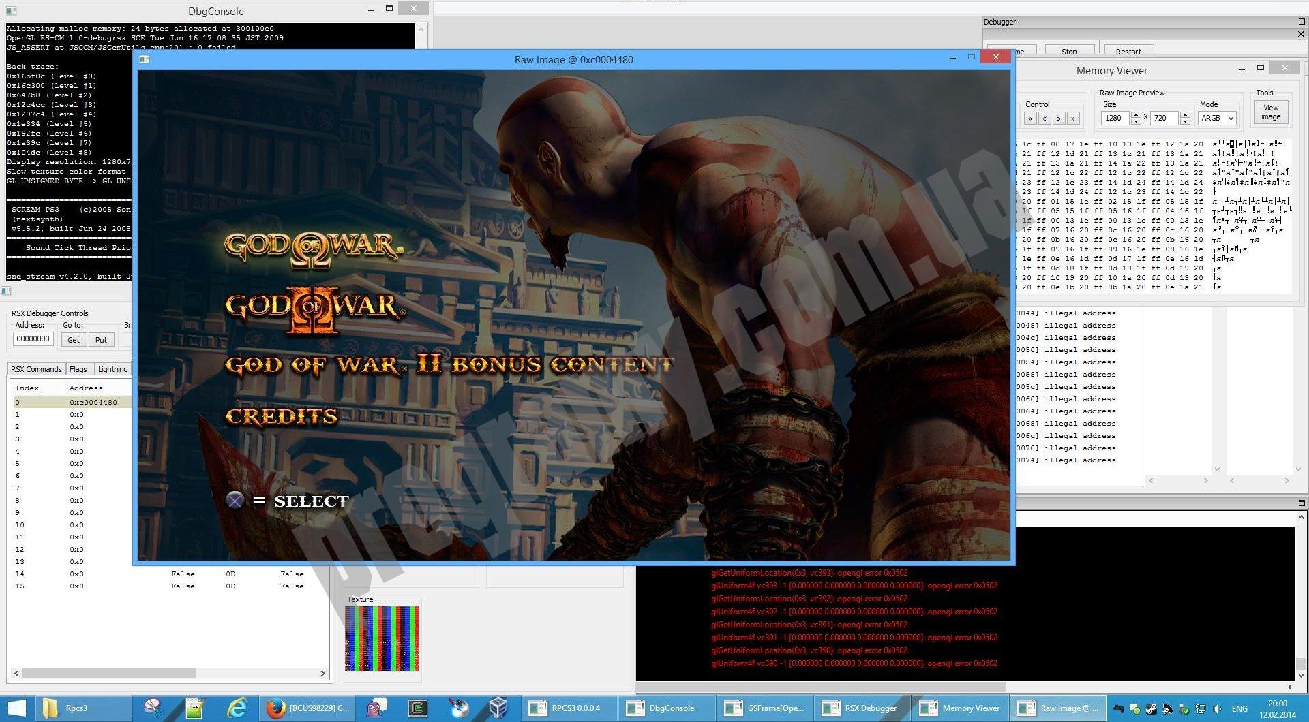Select God of War II Bonus Content option
Screen dimensions: 1309x722
point(449,365)
